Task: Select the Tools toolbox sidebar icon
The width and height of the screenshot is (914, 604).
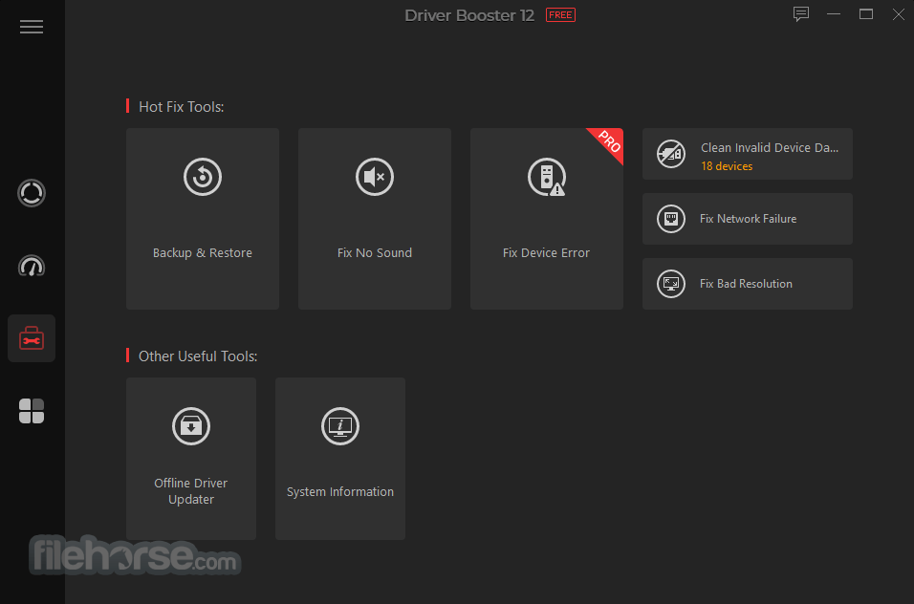Action: click(32, 338)
